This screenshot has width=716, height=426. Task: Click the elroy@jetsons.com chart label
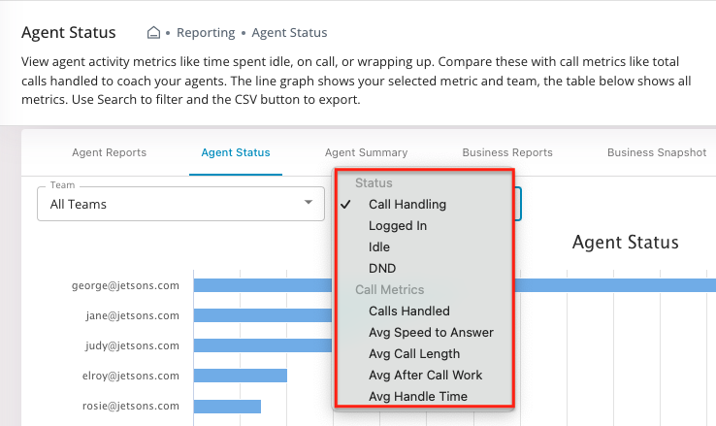pos(131,376)
